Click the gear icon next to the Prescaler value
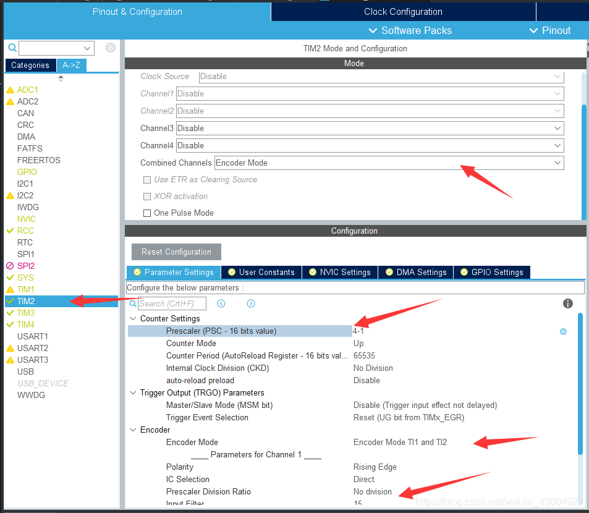 (563, 332)
